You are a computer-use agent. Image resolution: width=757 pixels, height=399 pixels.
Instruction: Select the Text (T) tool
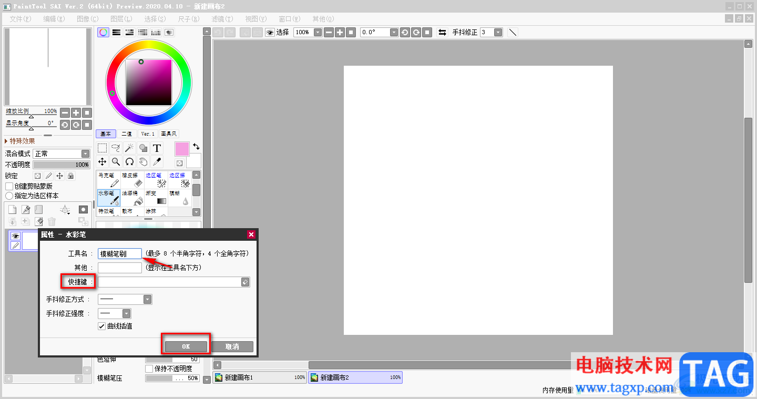[157, 148]
